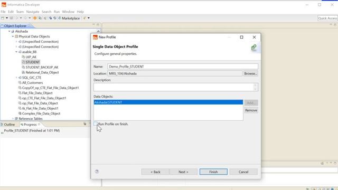Select the Progress tab
Viewport: 338px width, 190px height.
(30, 125)
